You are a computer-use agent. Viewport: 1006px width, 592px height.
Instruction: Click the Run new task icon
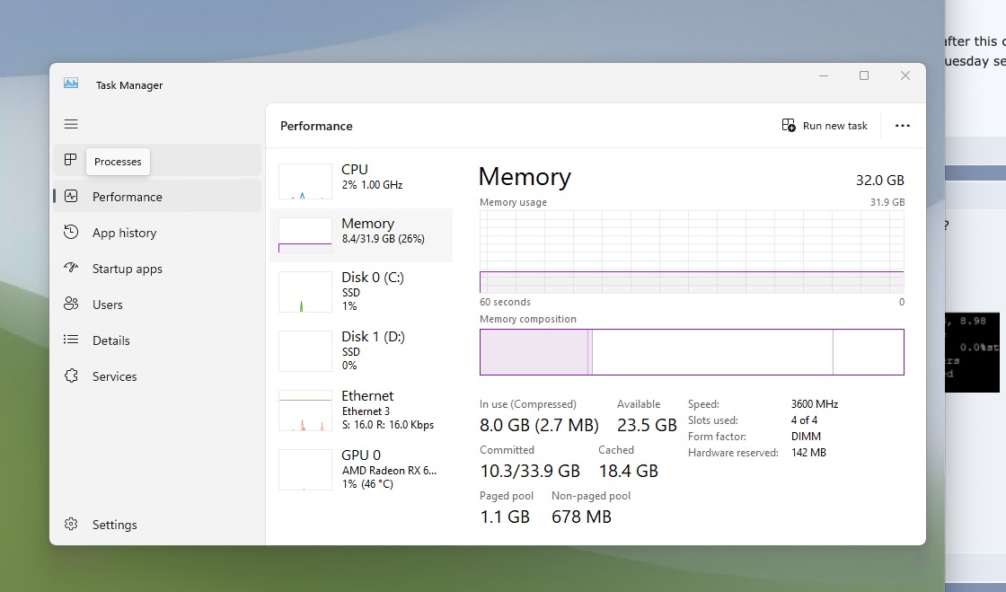point(789,125)
